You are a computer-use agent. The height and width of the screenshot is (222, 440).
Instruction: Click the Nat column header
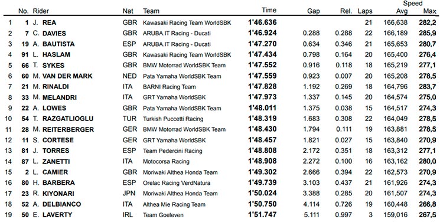click(x=128, y=11)
